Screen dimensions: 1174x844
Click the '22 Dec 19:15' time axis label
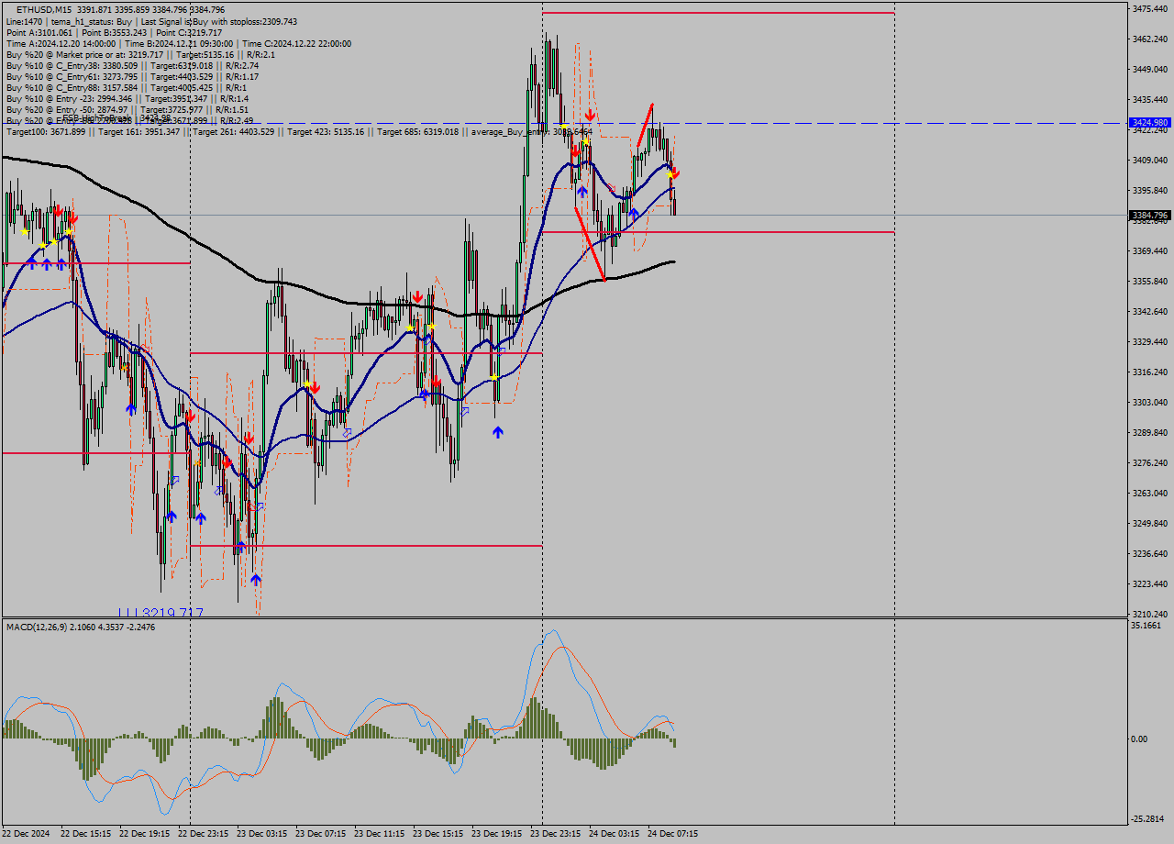144,834
